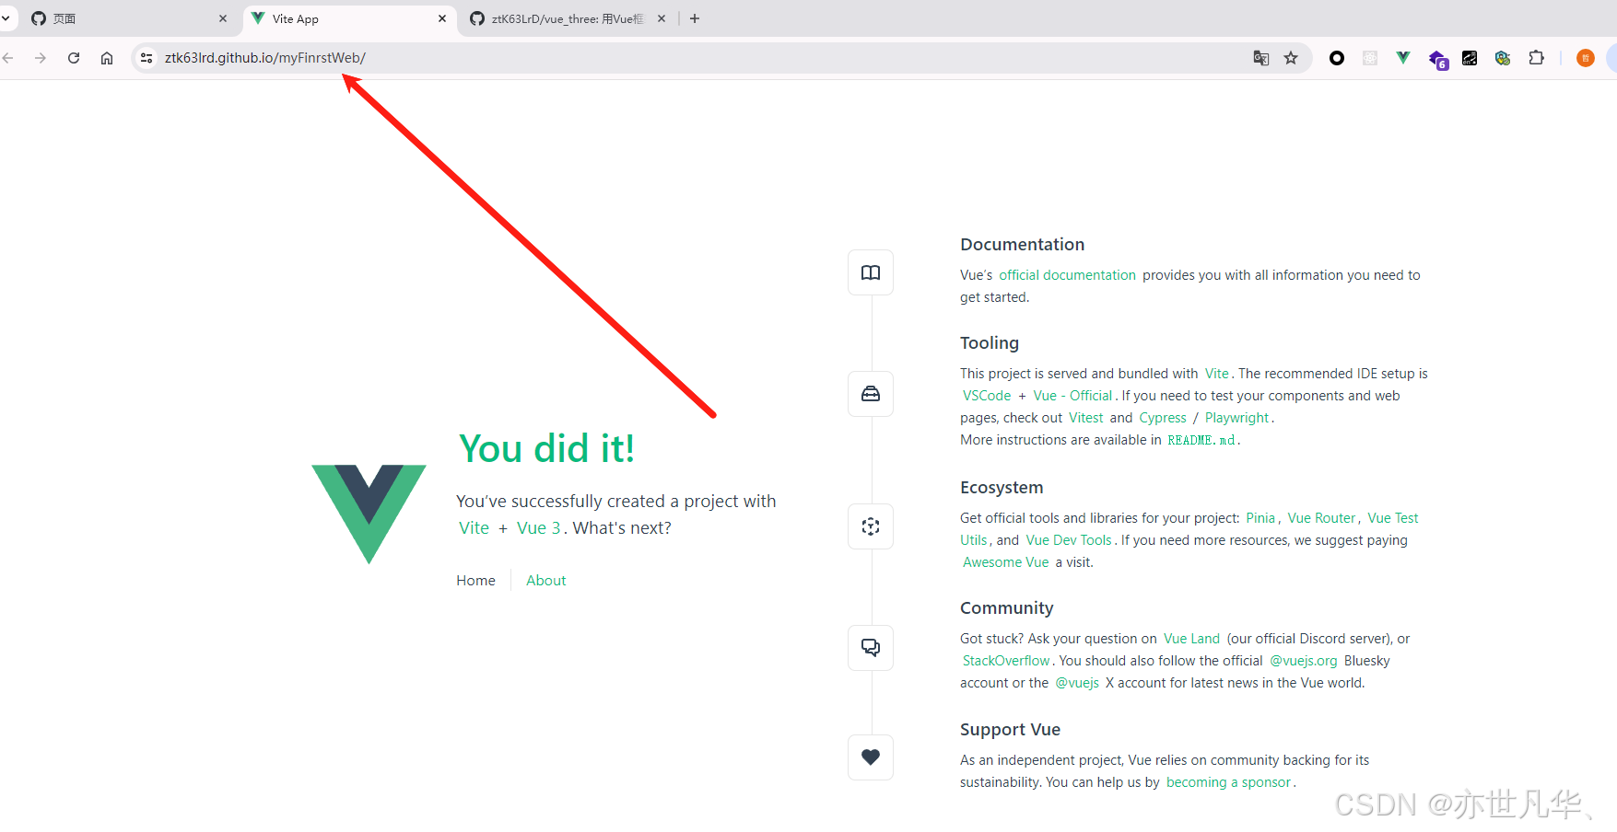Open the VSCode link
The image size is (1617, 832).
click(987, 396)
